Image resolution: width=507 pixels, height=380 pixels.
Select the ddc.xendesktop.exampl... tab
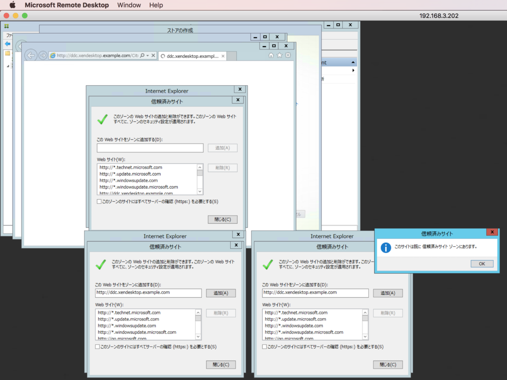coord(193,56)
